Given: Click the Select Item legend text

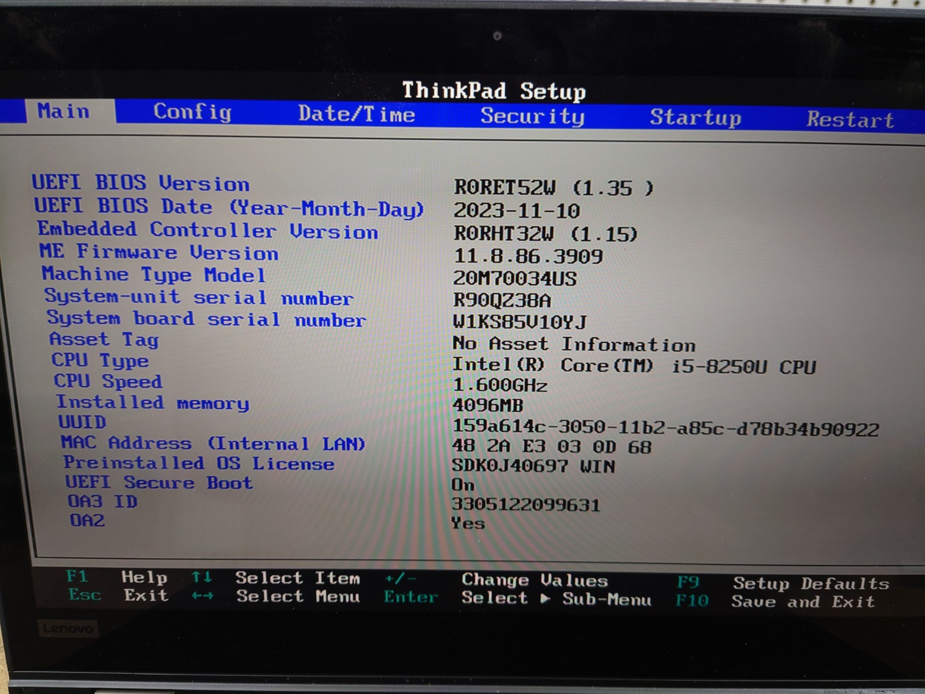Looking at the screenshot, I should coord(298,578).
